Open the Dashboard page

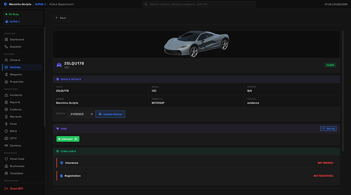pyautogui.click(x=22, y=40)
